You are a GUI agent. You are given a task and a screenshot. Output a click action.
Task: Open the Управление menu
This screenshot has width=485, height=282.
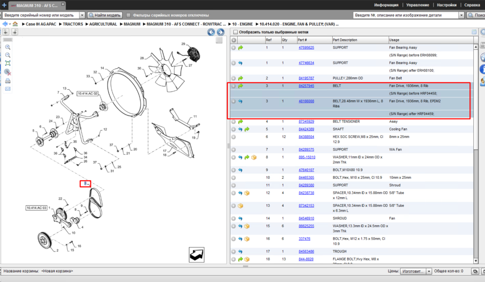pyautogui.click(x=418, y=5)
